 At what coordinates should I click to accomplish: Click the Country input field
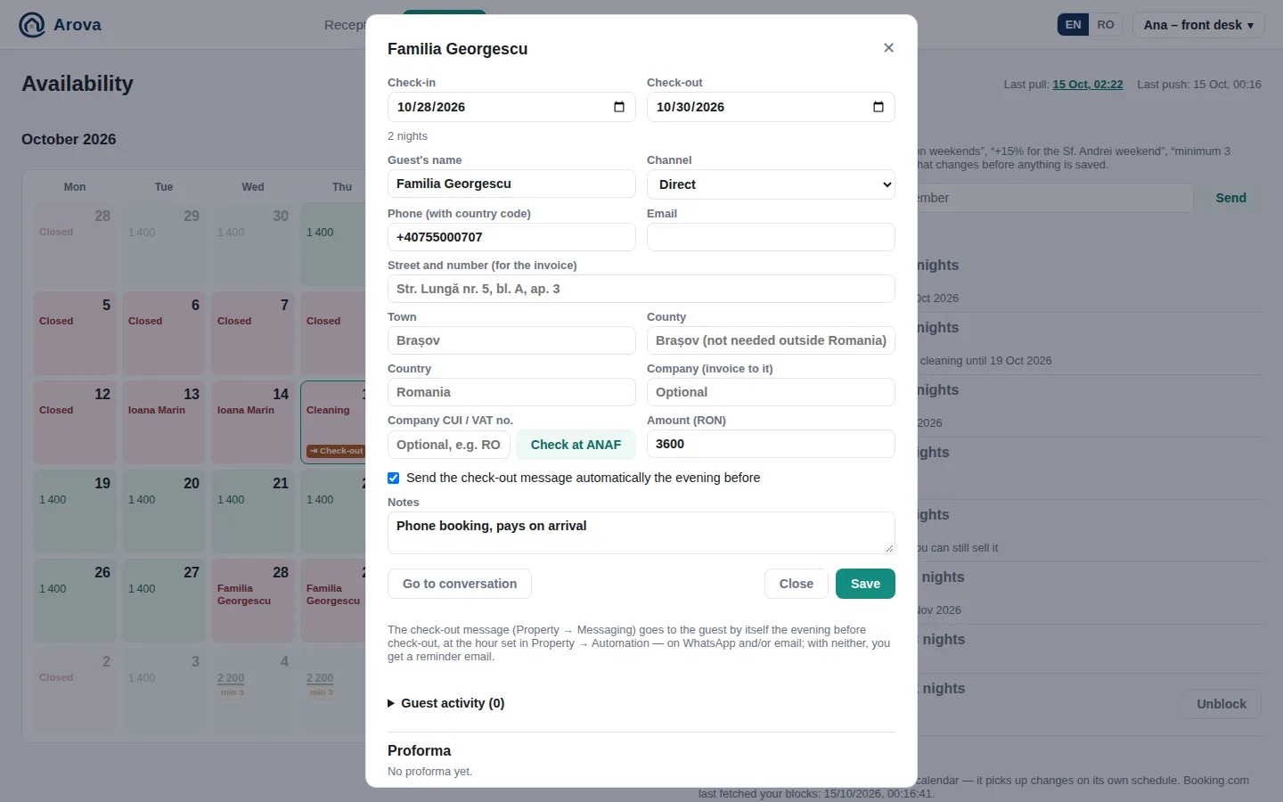511,392
